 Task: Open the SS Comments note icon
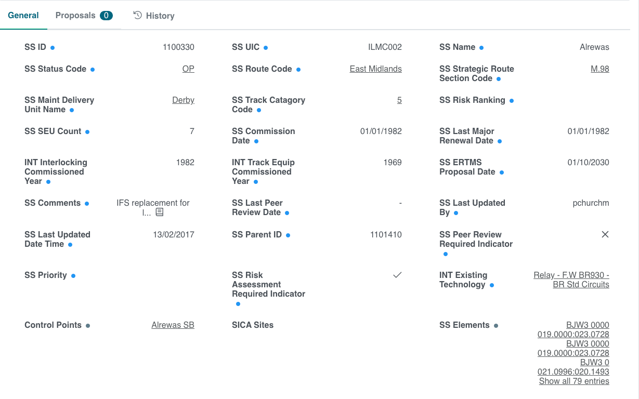[160, 212]
